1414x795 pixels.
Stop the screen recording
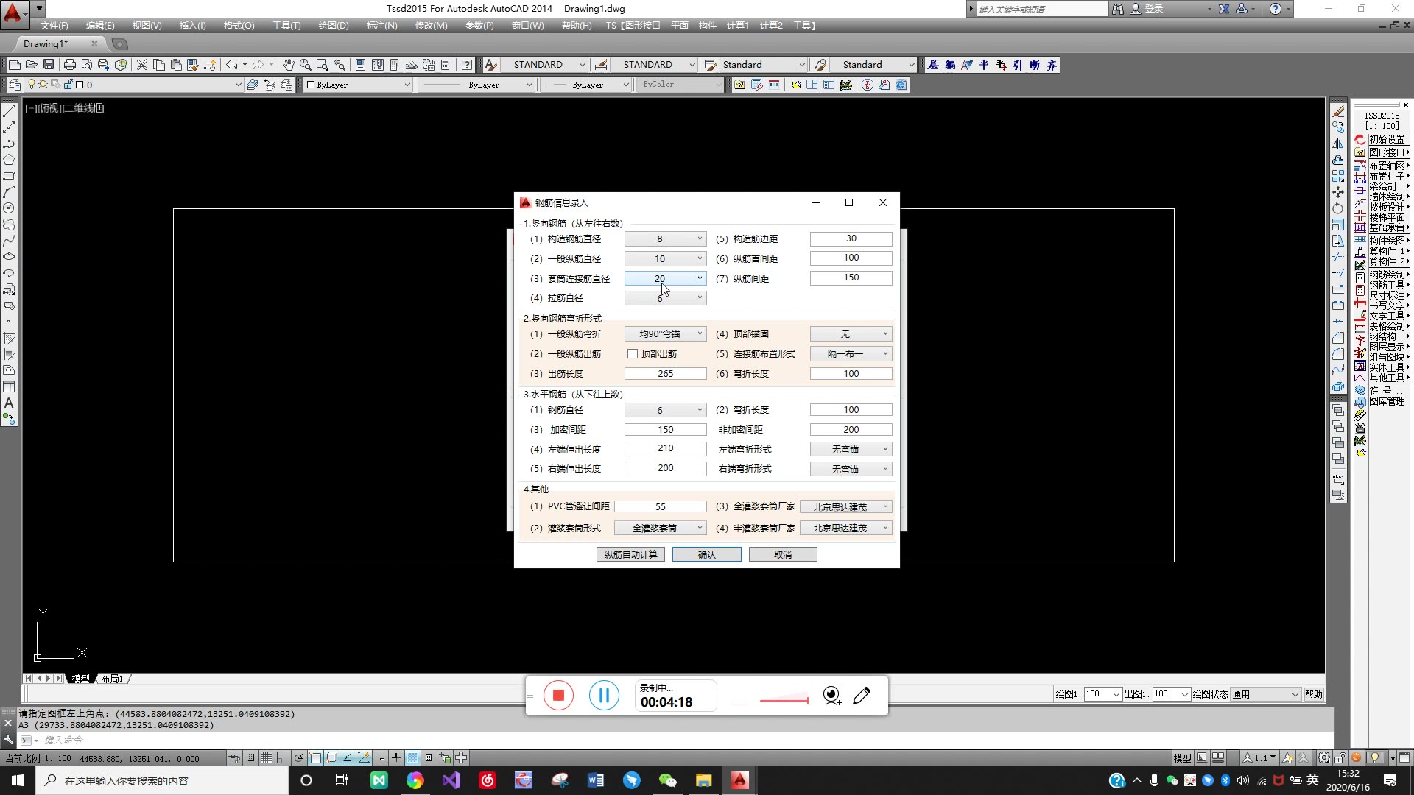tap(558, 696)
